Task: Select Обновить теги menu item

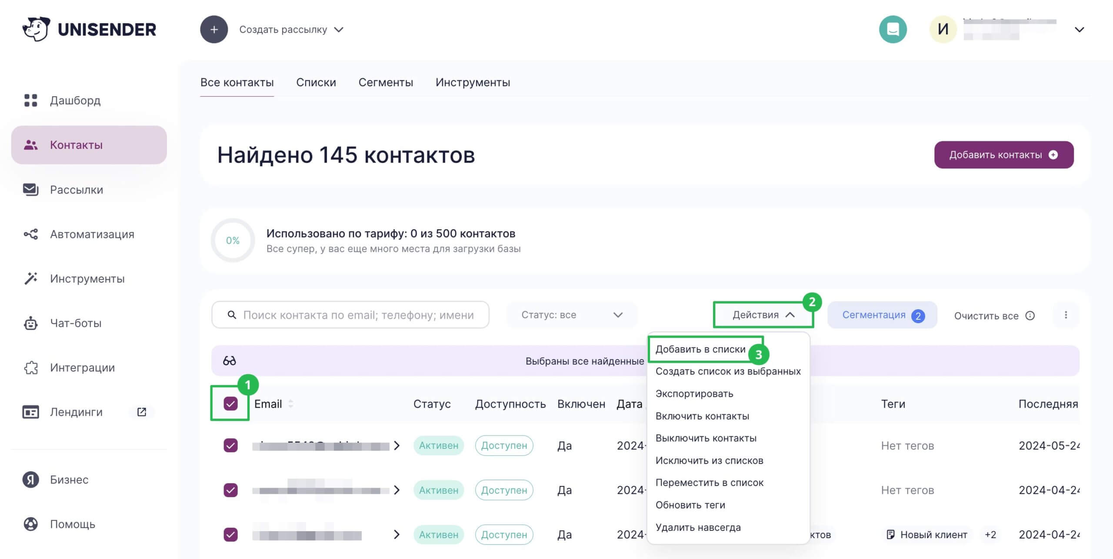Action: 690,505
